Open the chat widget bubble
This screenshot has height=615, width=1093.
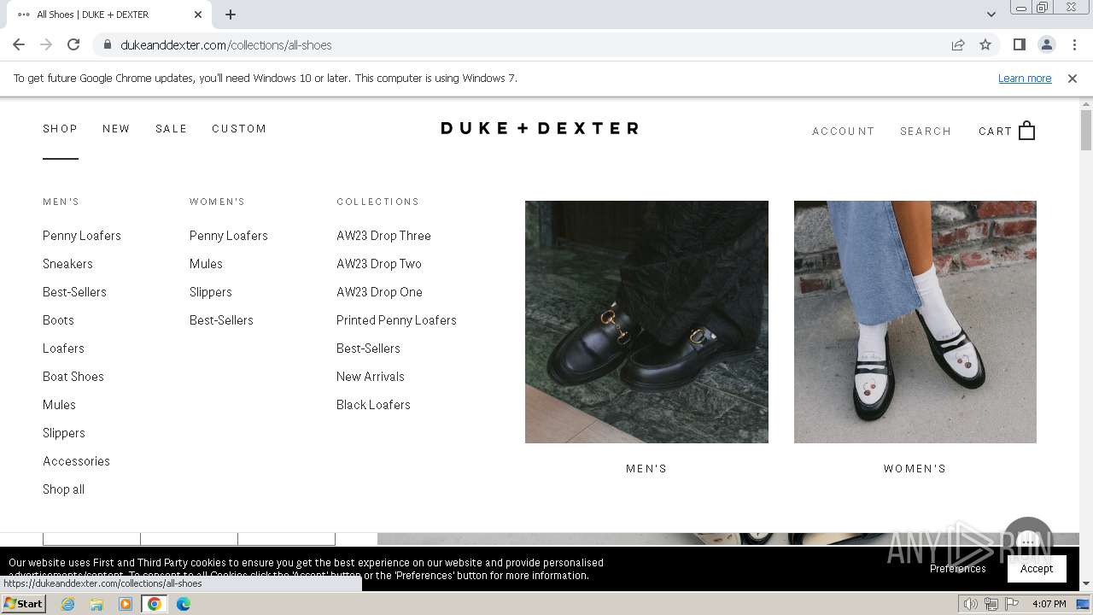tap(1028, 540)
